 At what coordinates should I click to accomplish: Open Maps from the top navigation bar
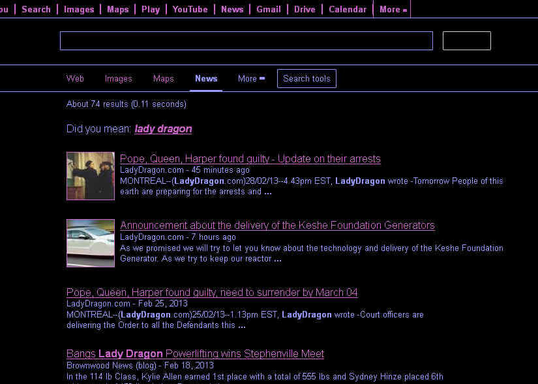pos(117,9)
